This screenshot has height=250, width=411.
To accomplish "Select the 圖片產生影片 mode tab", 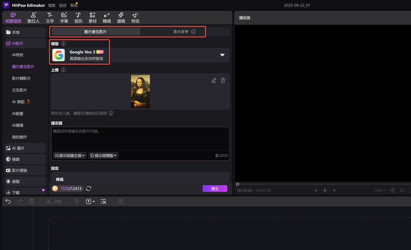I will pos(95,32).
